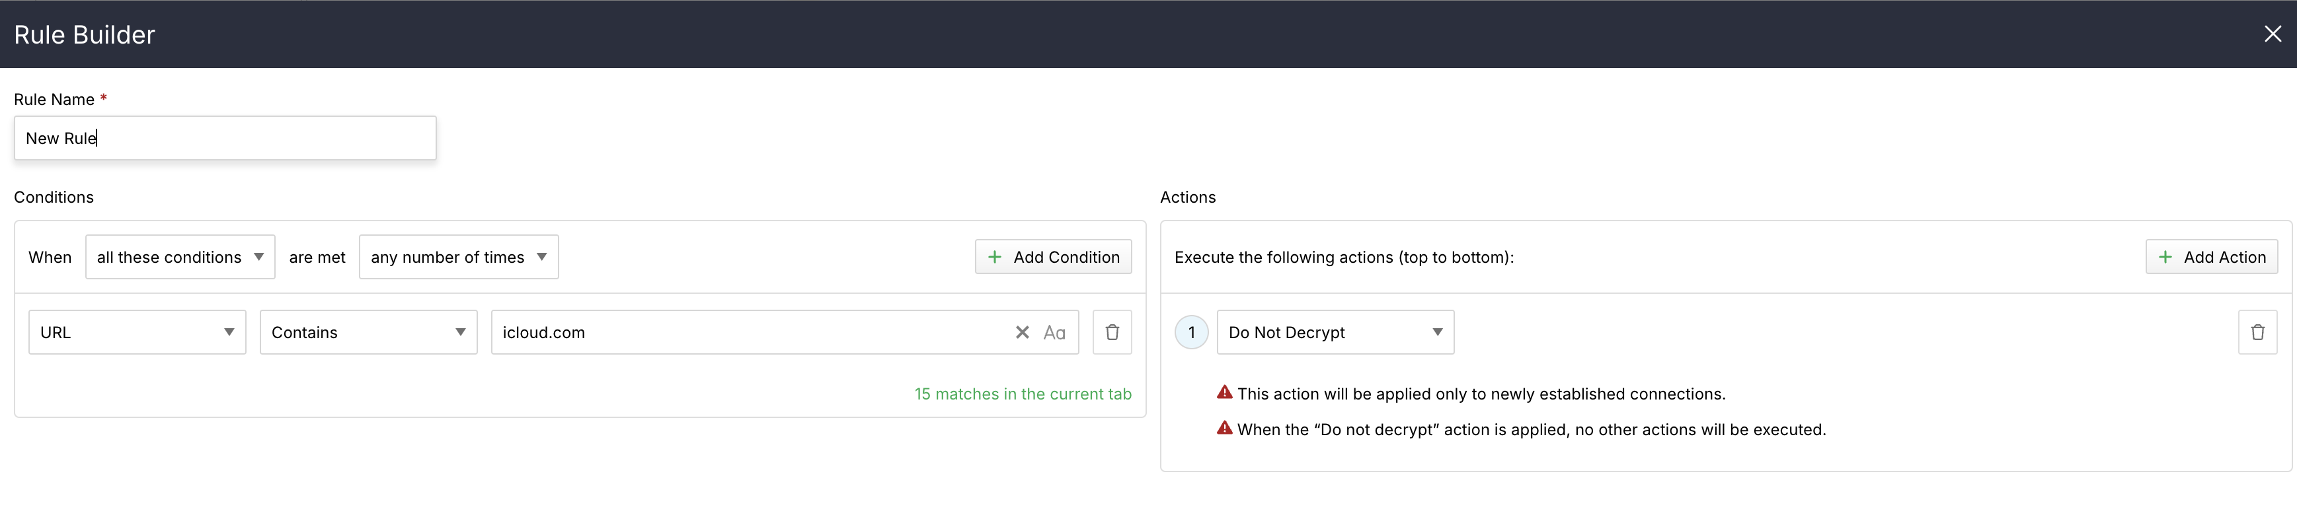
Task: Open the "all these conditions" dropdown
Action: (179, 258)
